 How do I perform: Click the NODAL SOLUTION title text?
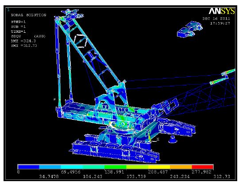click(x=28, y=15)
